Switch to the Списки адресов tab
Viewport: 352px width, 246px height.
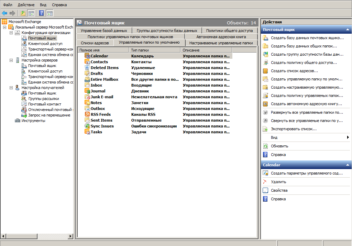point(95,43)
